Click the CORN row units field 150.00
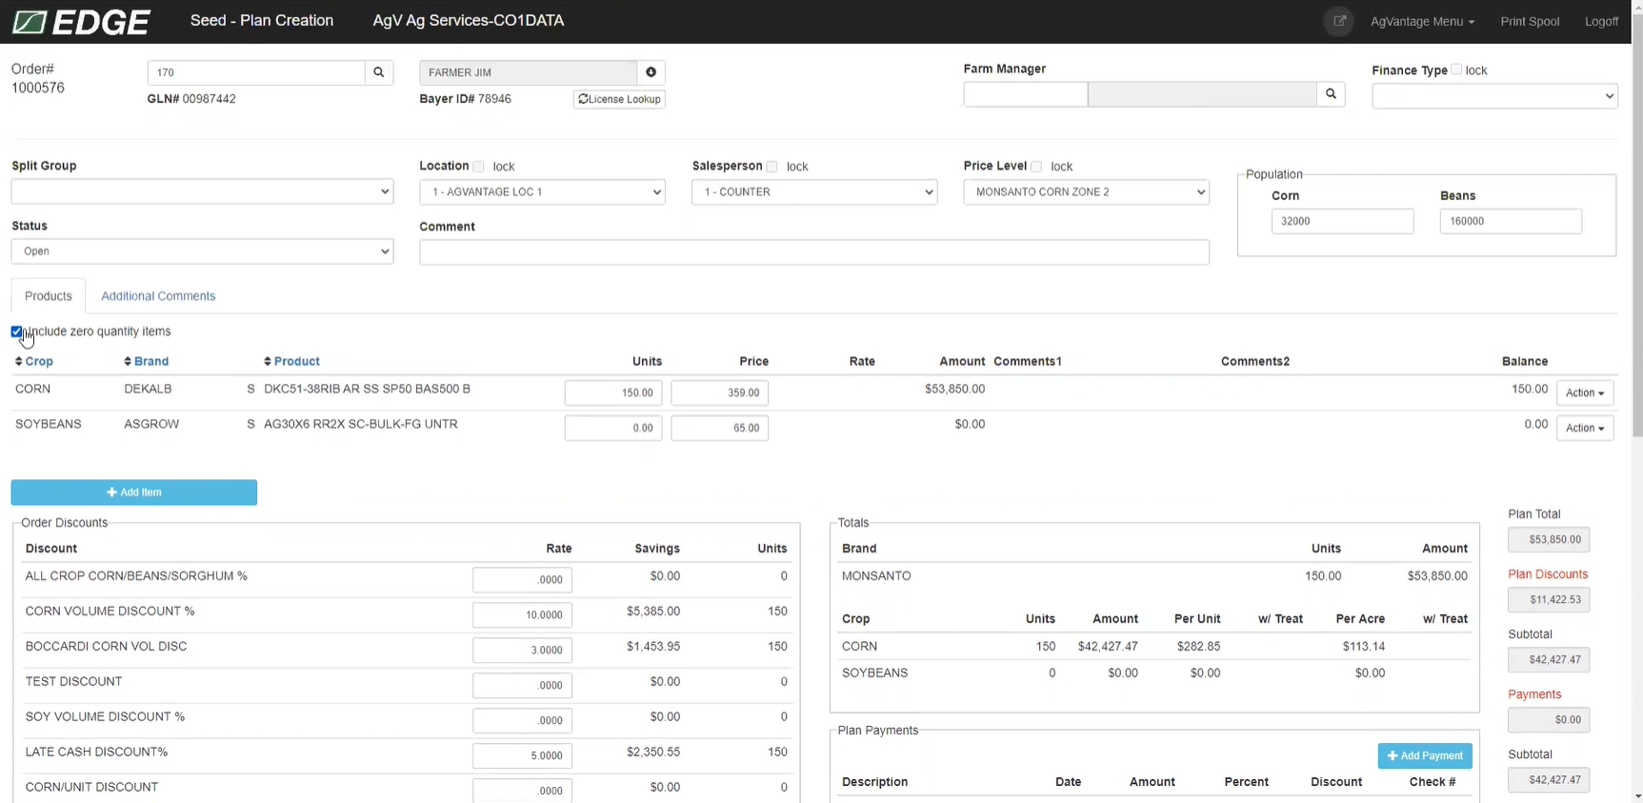Image resolution: width=1643 pixels, height=803 pixels. click(613, 392)
